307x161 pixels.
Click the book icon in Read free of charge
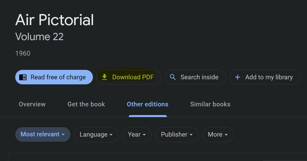click(23, 77)
